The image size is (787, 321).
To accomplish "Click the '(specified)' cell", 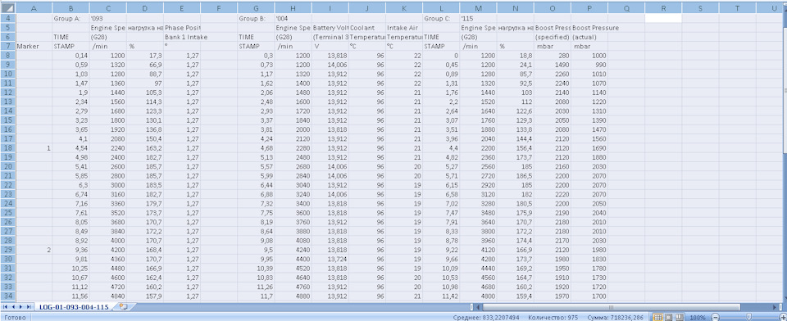I will pos(552,37).
